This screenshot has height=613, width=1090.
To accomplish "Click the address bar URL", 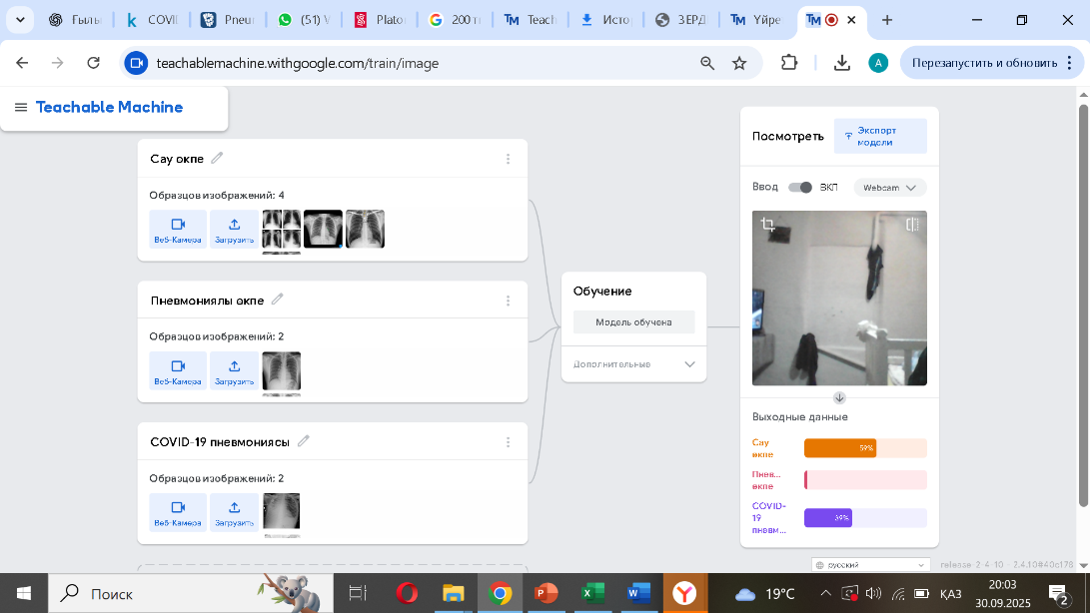I will click(298, 63).
